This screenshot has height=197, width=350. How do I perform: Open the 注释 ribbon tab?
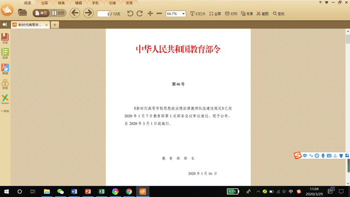pos(45,3)
